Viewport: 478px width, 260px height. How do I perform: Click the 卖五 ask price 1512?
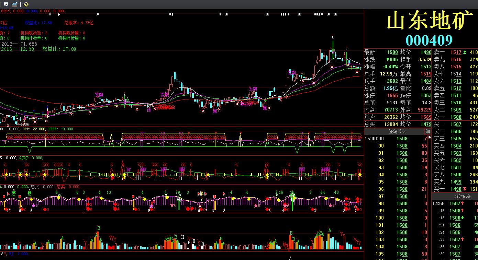tap(456, 88)
